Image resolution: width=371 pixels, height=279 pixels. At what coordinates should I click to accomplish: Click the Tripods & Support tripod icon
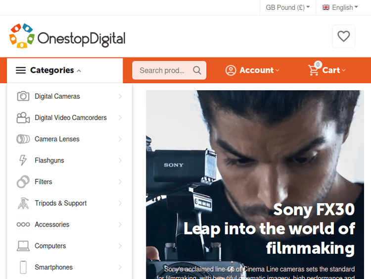tap(23, 203)
